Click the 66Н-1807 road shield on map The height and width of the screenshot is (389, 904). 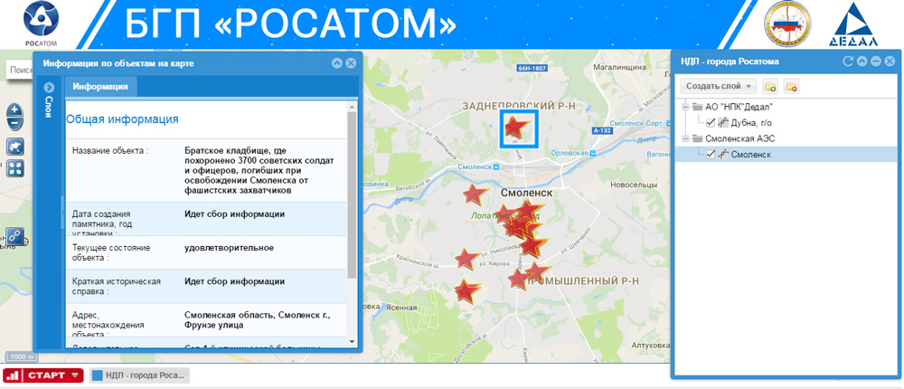pyautogui.click(x=532, y=68)
